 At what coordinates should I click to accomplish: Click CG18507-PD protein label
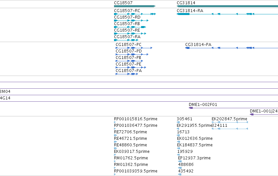click(129, 51)
